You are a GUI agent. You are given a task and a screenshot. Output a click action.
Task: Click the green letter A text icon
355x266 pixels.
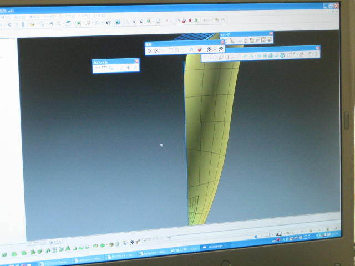pyautogui.click(x=68, y=249)
